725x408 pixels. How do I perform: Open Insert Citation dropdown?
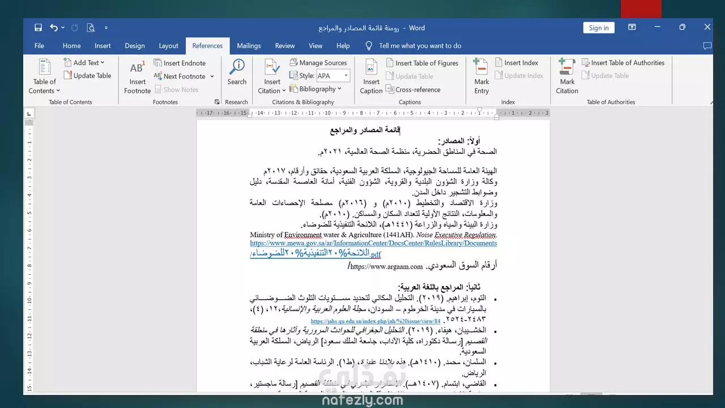pos(272,76)
